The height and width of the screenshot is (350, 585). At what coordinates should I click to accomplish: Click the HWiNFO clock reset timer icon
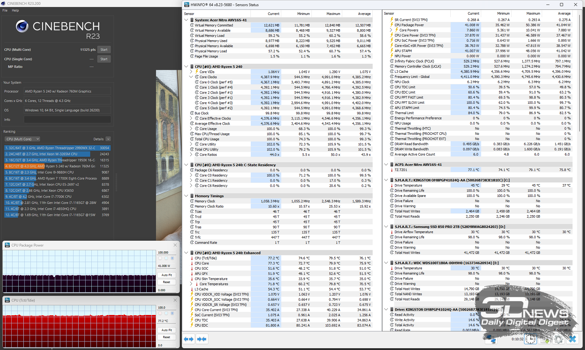pyautogui.click(x=530, y=339)
